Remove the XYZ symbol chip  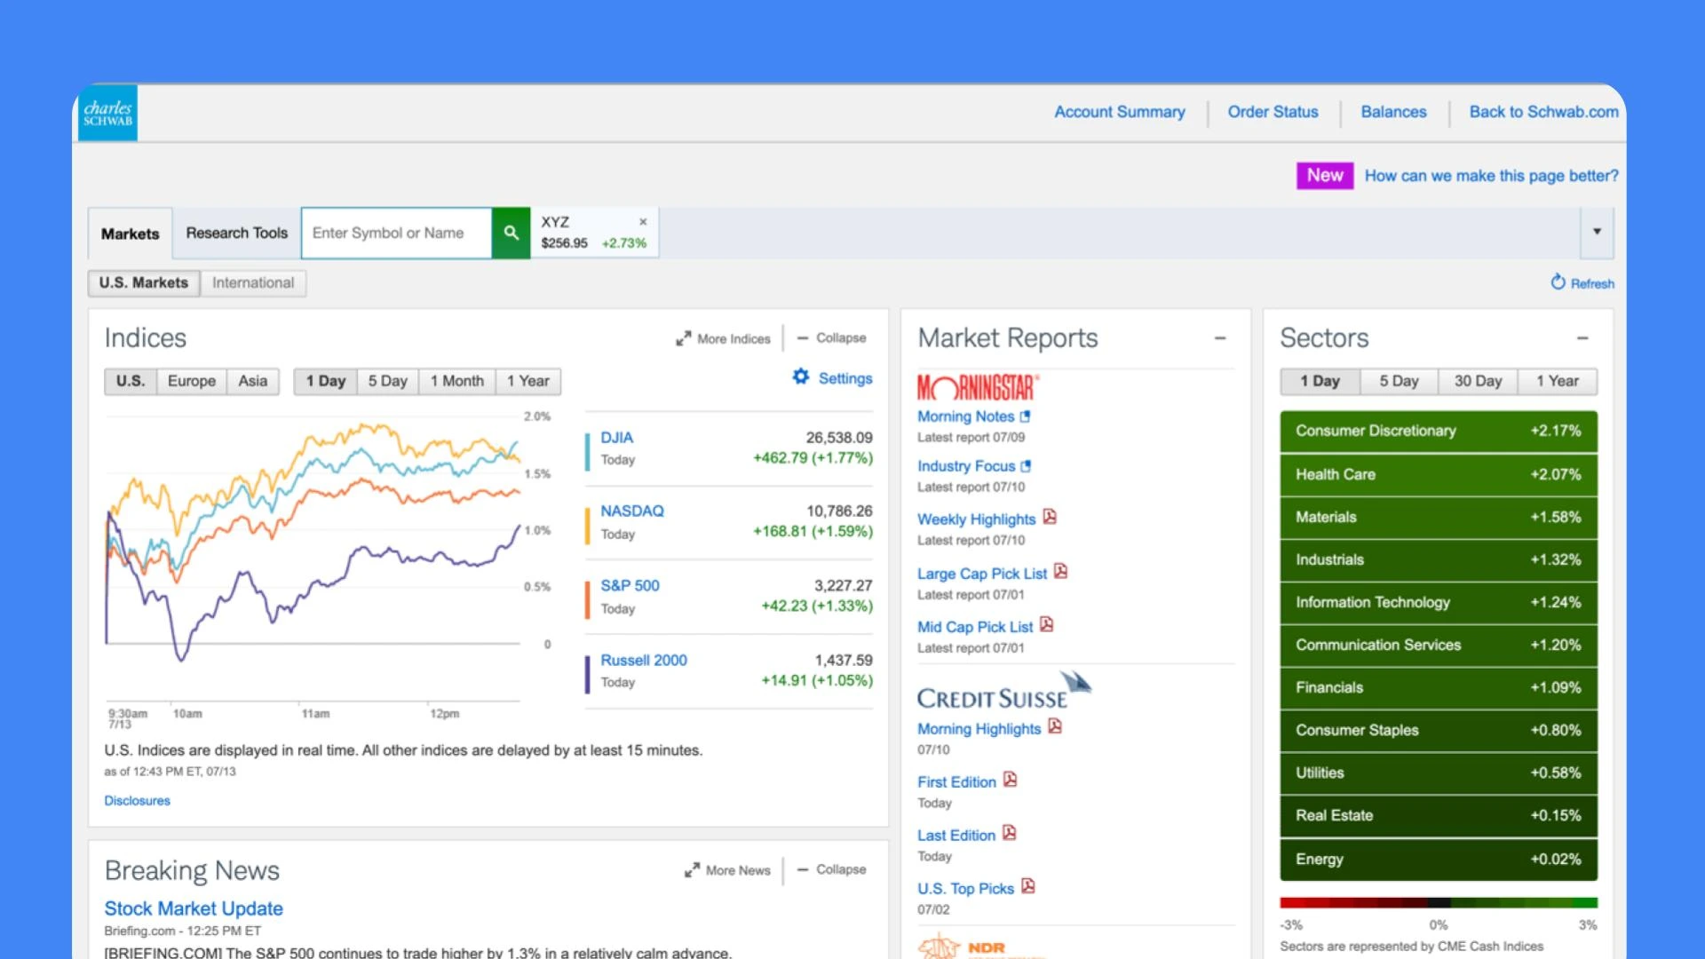643,222
